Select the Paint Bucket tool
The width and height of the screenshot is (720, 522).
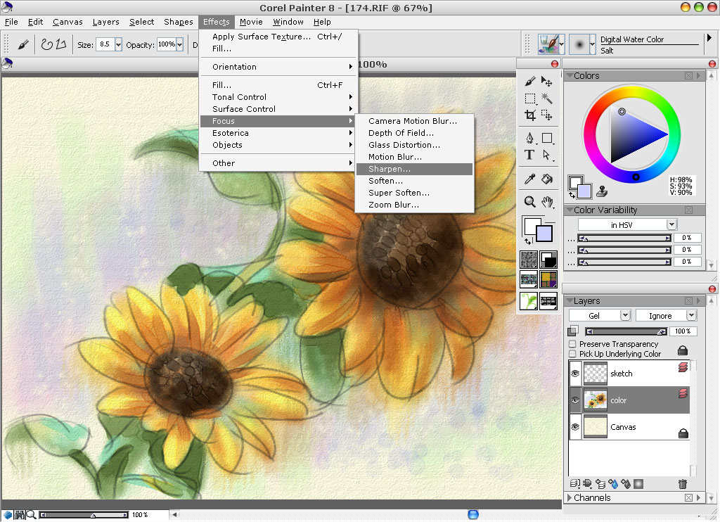(546, 179)
